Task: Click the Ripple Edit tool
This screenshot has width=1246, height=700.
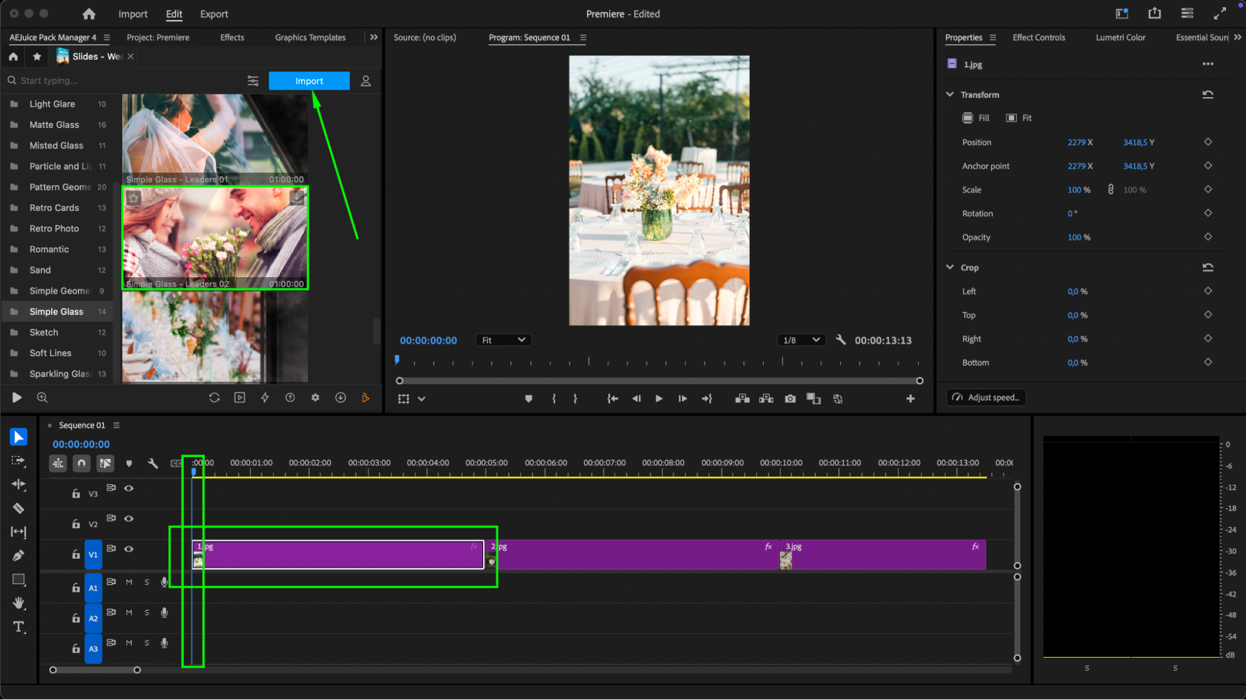Action: (x=18, y=485)
